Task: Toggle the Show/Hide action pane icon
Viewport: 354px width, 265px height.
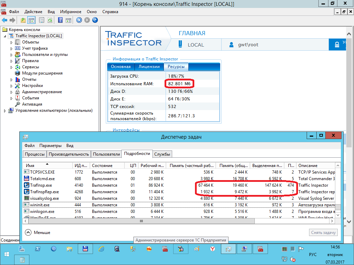Action: (x=68, y=20)
